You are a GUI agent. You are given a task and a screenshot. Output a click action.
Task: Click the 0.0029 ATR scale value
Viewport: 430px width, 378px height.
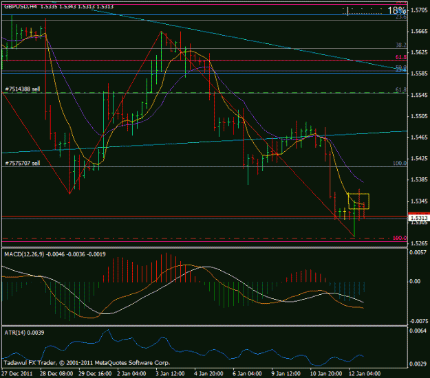[x=419, y=364]
